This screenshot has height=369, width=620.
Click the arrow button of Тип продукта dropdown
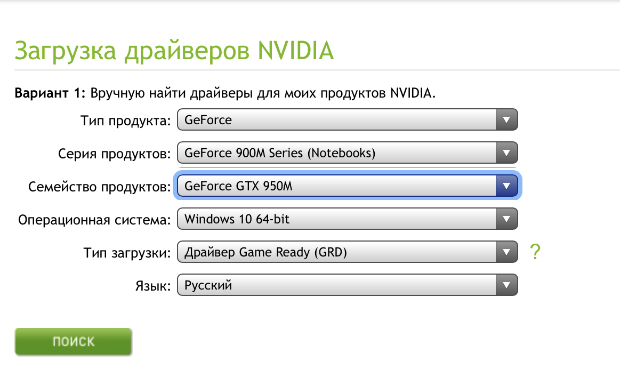(506, 121)
